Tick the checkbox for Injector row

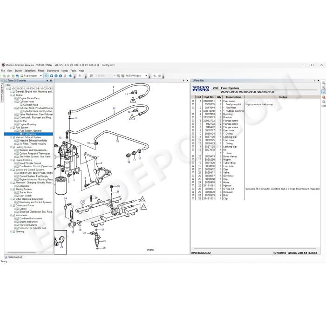(x=193, y=186)
